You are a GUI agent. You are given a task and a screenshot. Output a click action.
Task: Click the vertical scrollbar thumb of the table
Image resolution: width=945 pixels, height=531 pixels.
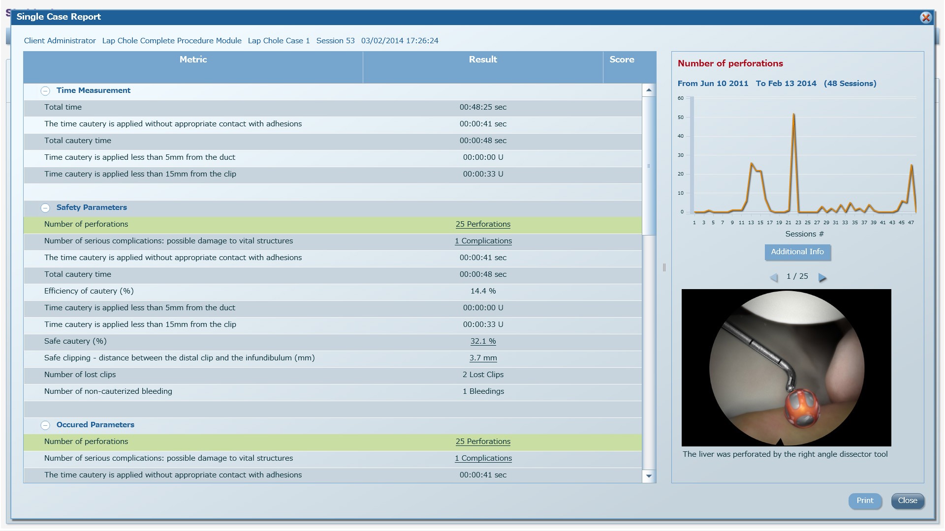649,166
